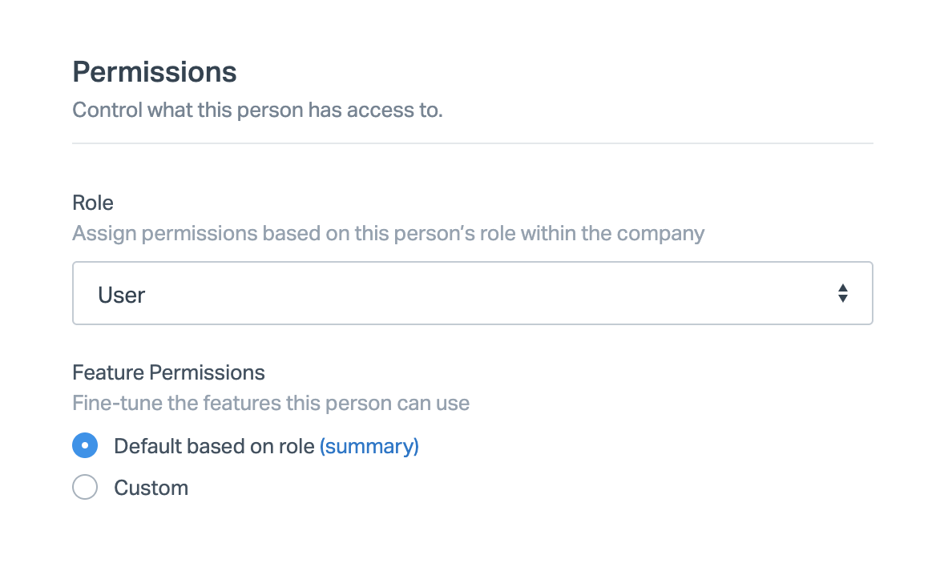The width and height of the screenshot is (952, 563).
Task: Click the 'Custom' option label text
Action: (151, 488)
